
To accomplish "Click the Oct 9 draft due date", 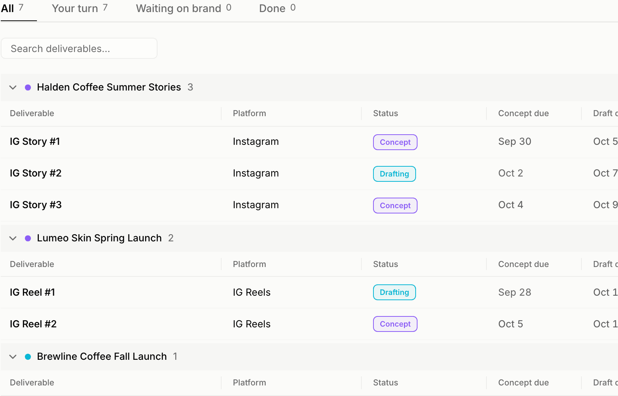I will pos(605,205).
